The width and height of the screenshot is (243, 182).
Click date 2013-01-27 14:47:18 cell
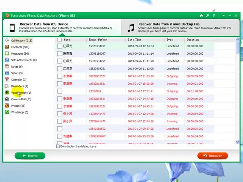tap(141, 99)
